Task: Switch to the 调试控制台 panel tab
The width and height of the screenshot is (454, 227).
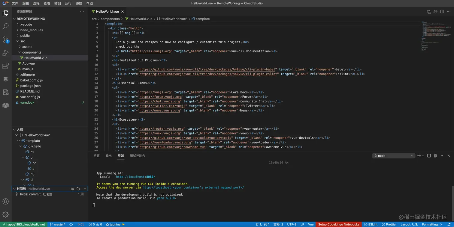Action: [138, 156]
